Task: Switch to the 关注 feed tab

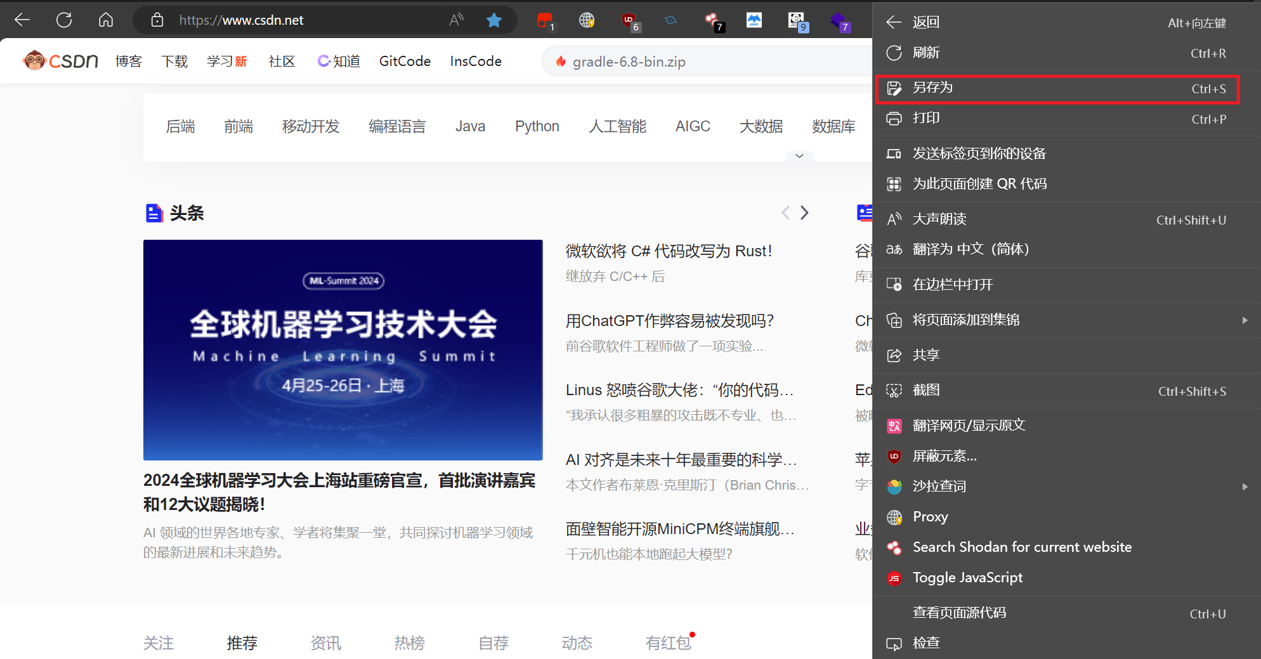Action: click(x=159, y=643)
